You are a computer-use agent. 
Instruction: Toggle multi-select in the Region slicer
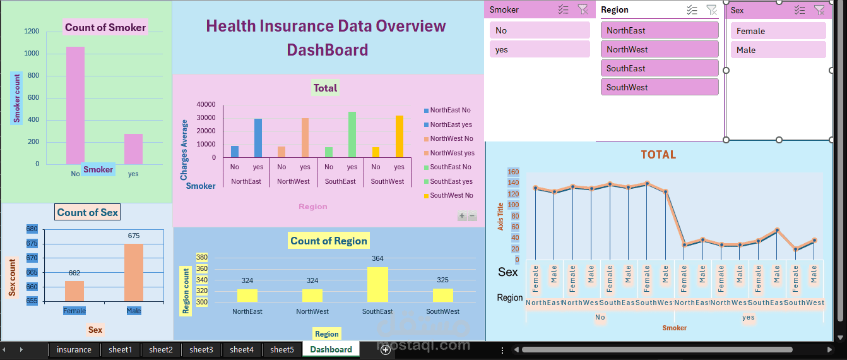692,9
